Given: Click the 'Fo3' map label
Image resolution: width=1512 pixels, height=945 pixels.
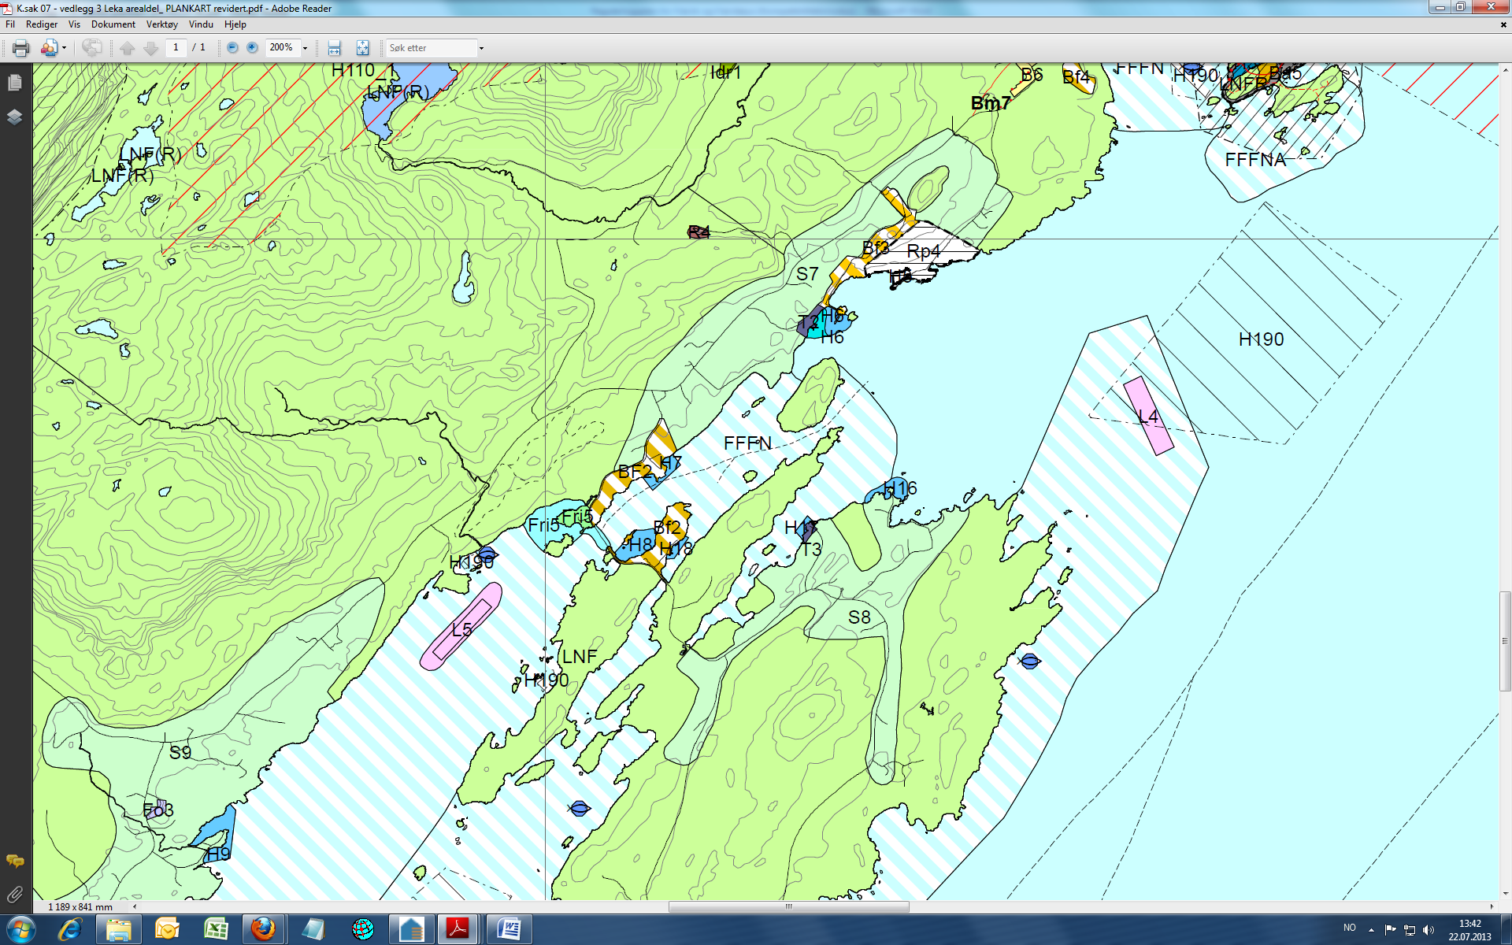Looking at the screenshot, I should click(x=158, y=810).
